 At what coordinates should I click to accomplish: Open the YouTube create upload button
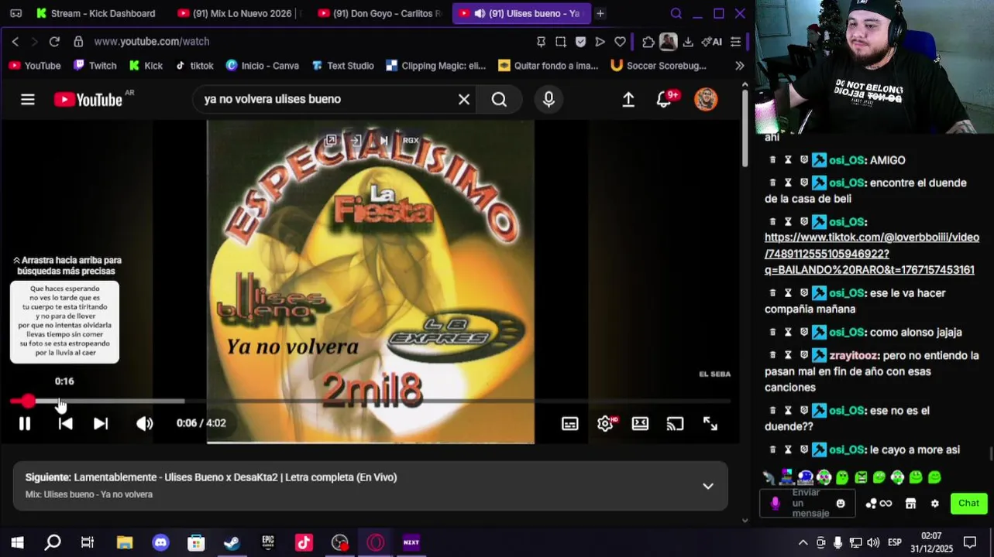[628, 99]
